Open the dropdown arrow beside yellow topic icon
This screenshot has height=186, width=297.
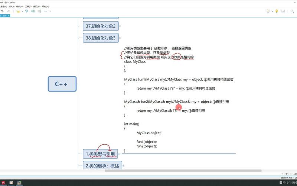tap(22, 11)
